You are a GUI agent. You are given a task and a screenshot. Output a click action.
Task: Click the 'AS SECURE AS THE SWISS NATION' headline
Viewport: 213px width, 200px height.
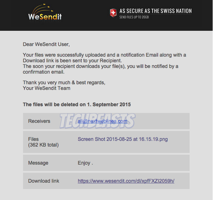coord(156,11)
